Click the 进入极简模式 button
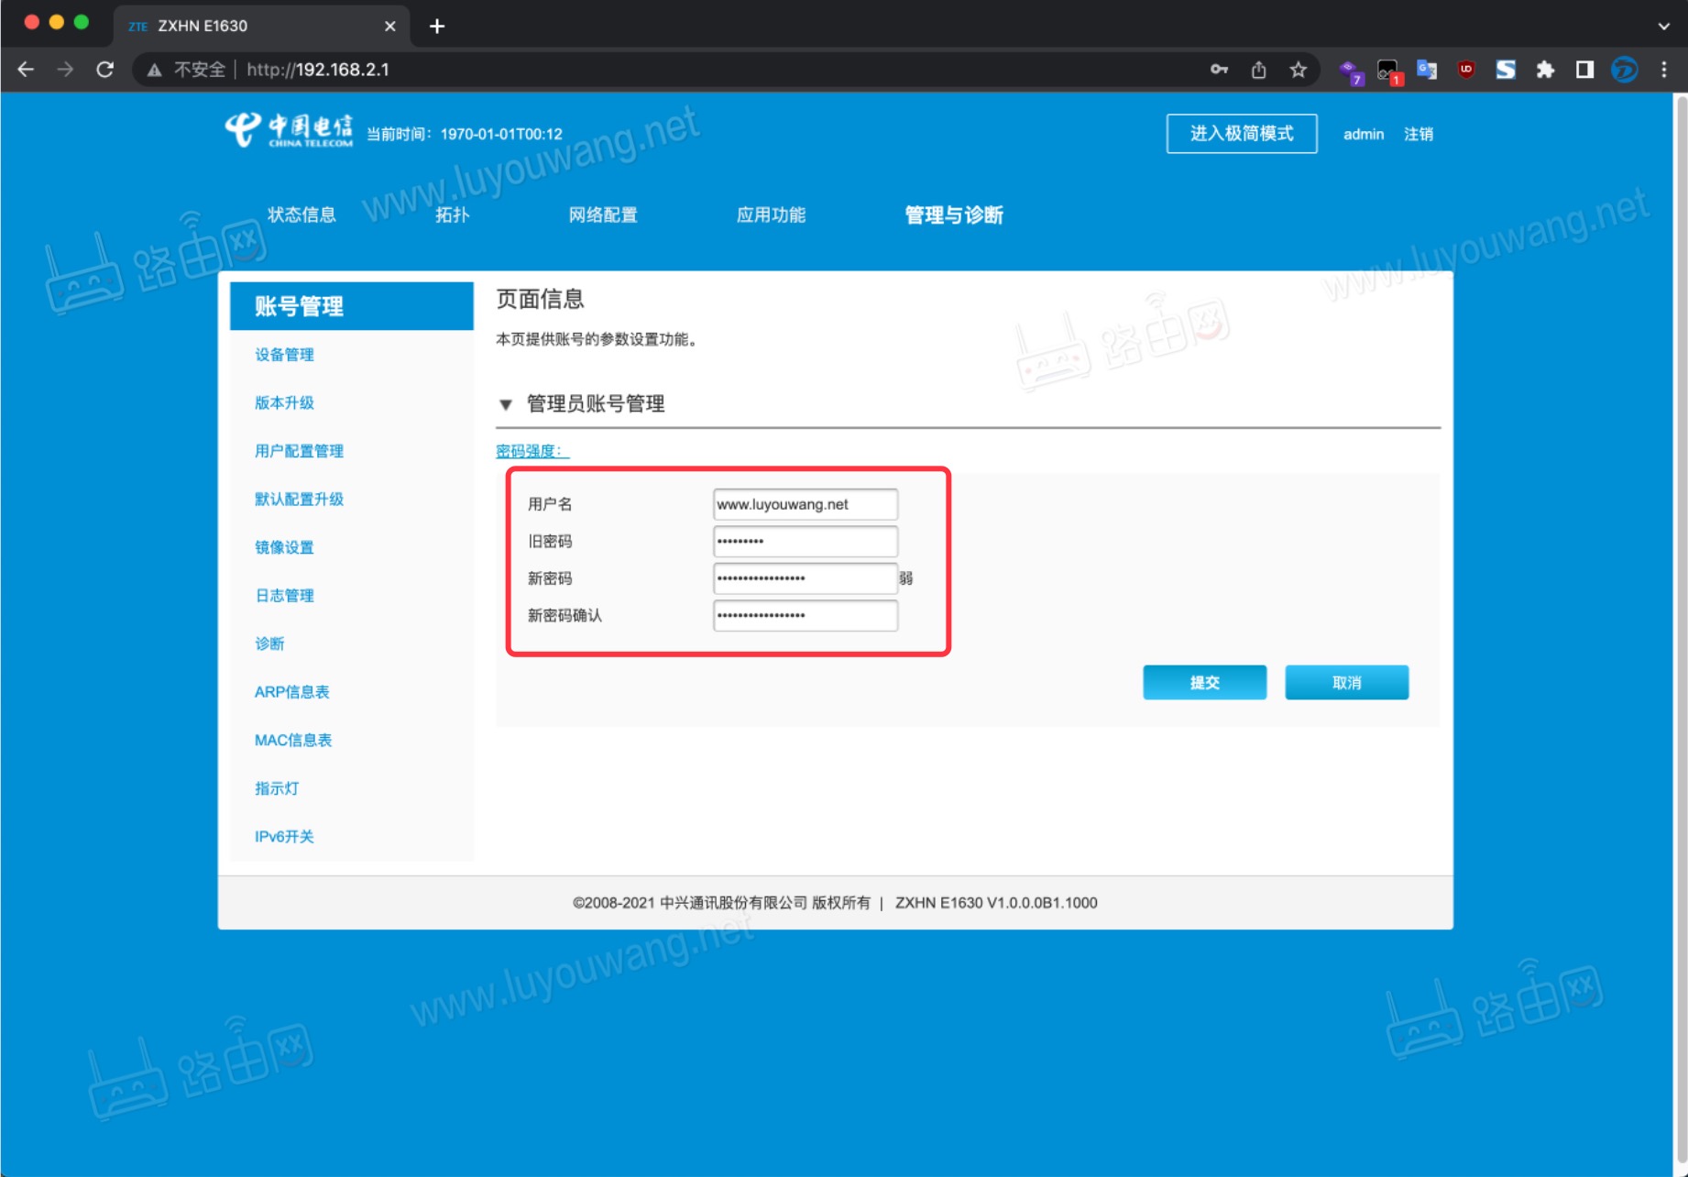Screen dimensions: 1688x1177 point(1242,133)
